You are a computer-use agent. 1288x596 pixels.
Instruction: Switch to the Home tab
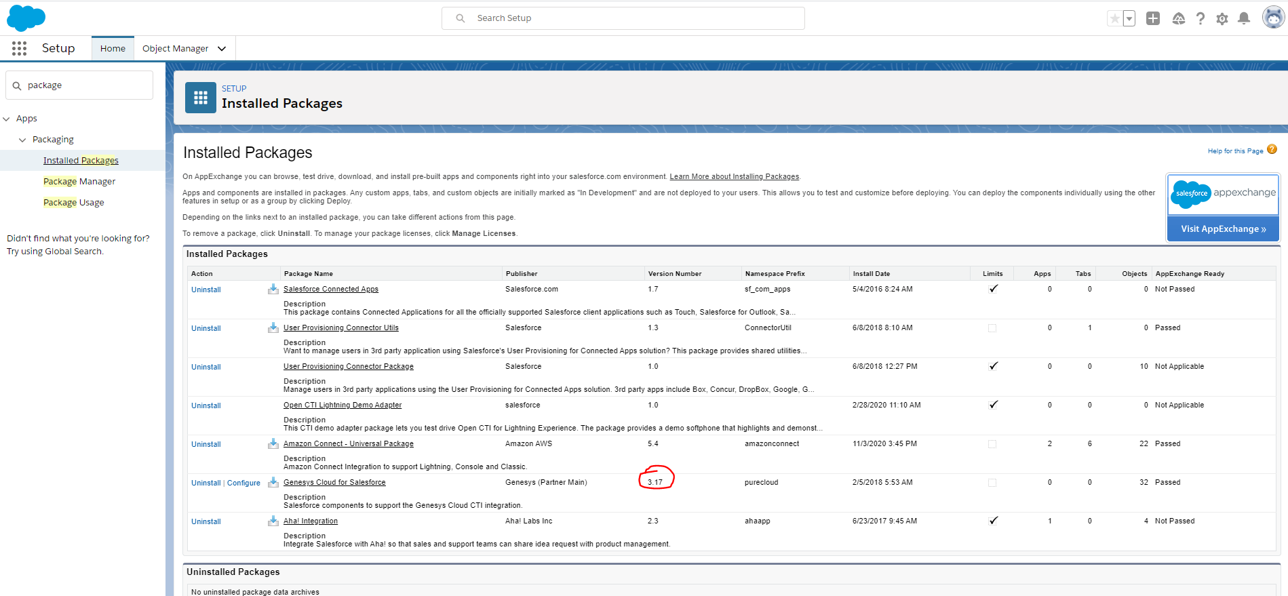(x=113, y=48)
